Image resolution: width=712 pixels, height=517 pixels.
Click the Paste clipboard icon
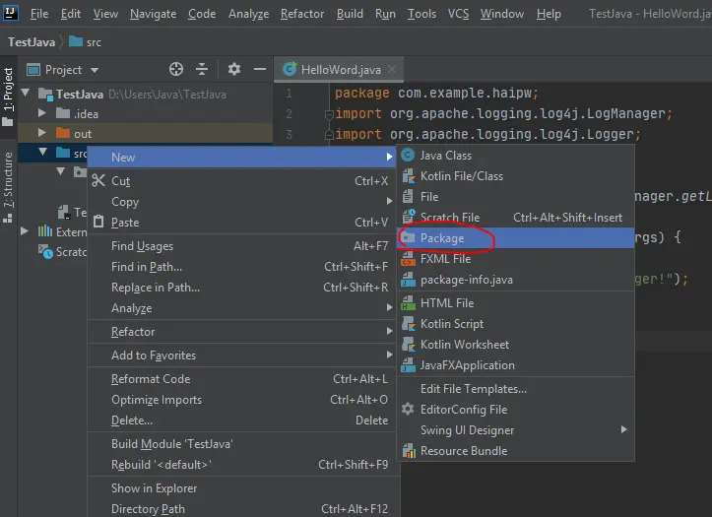(98, 222)
